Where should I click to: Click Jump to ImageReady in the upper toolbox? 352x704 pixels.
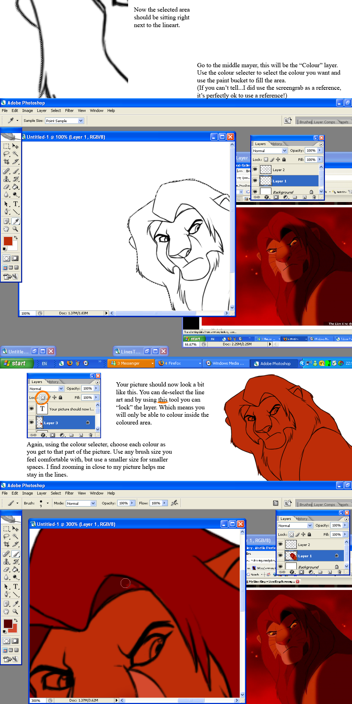point(11,277)
